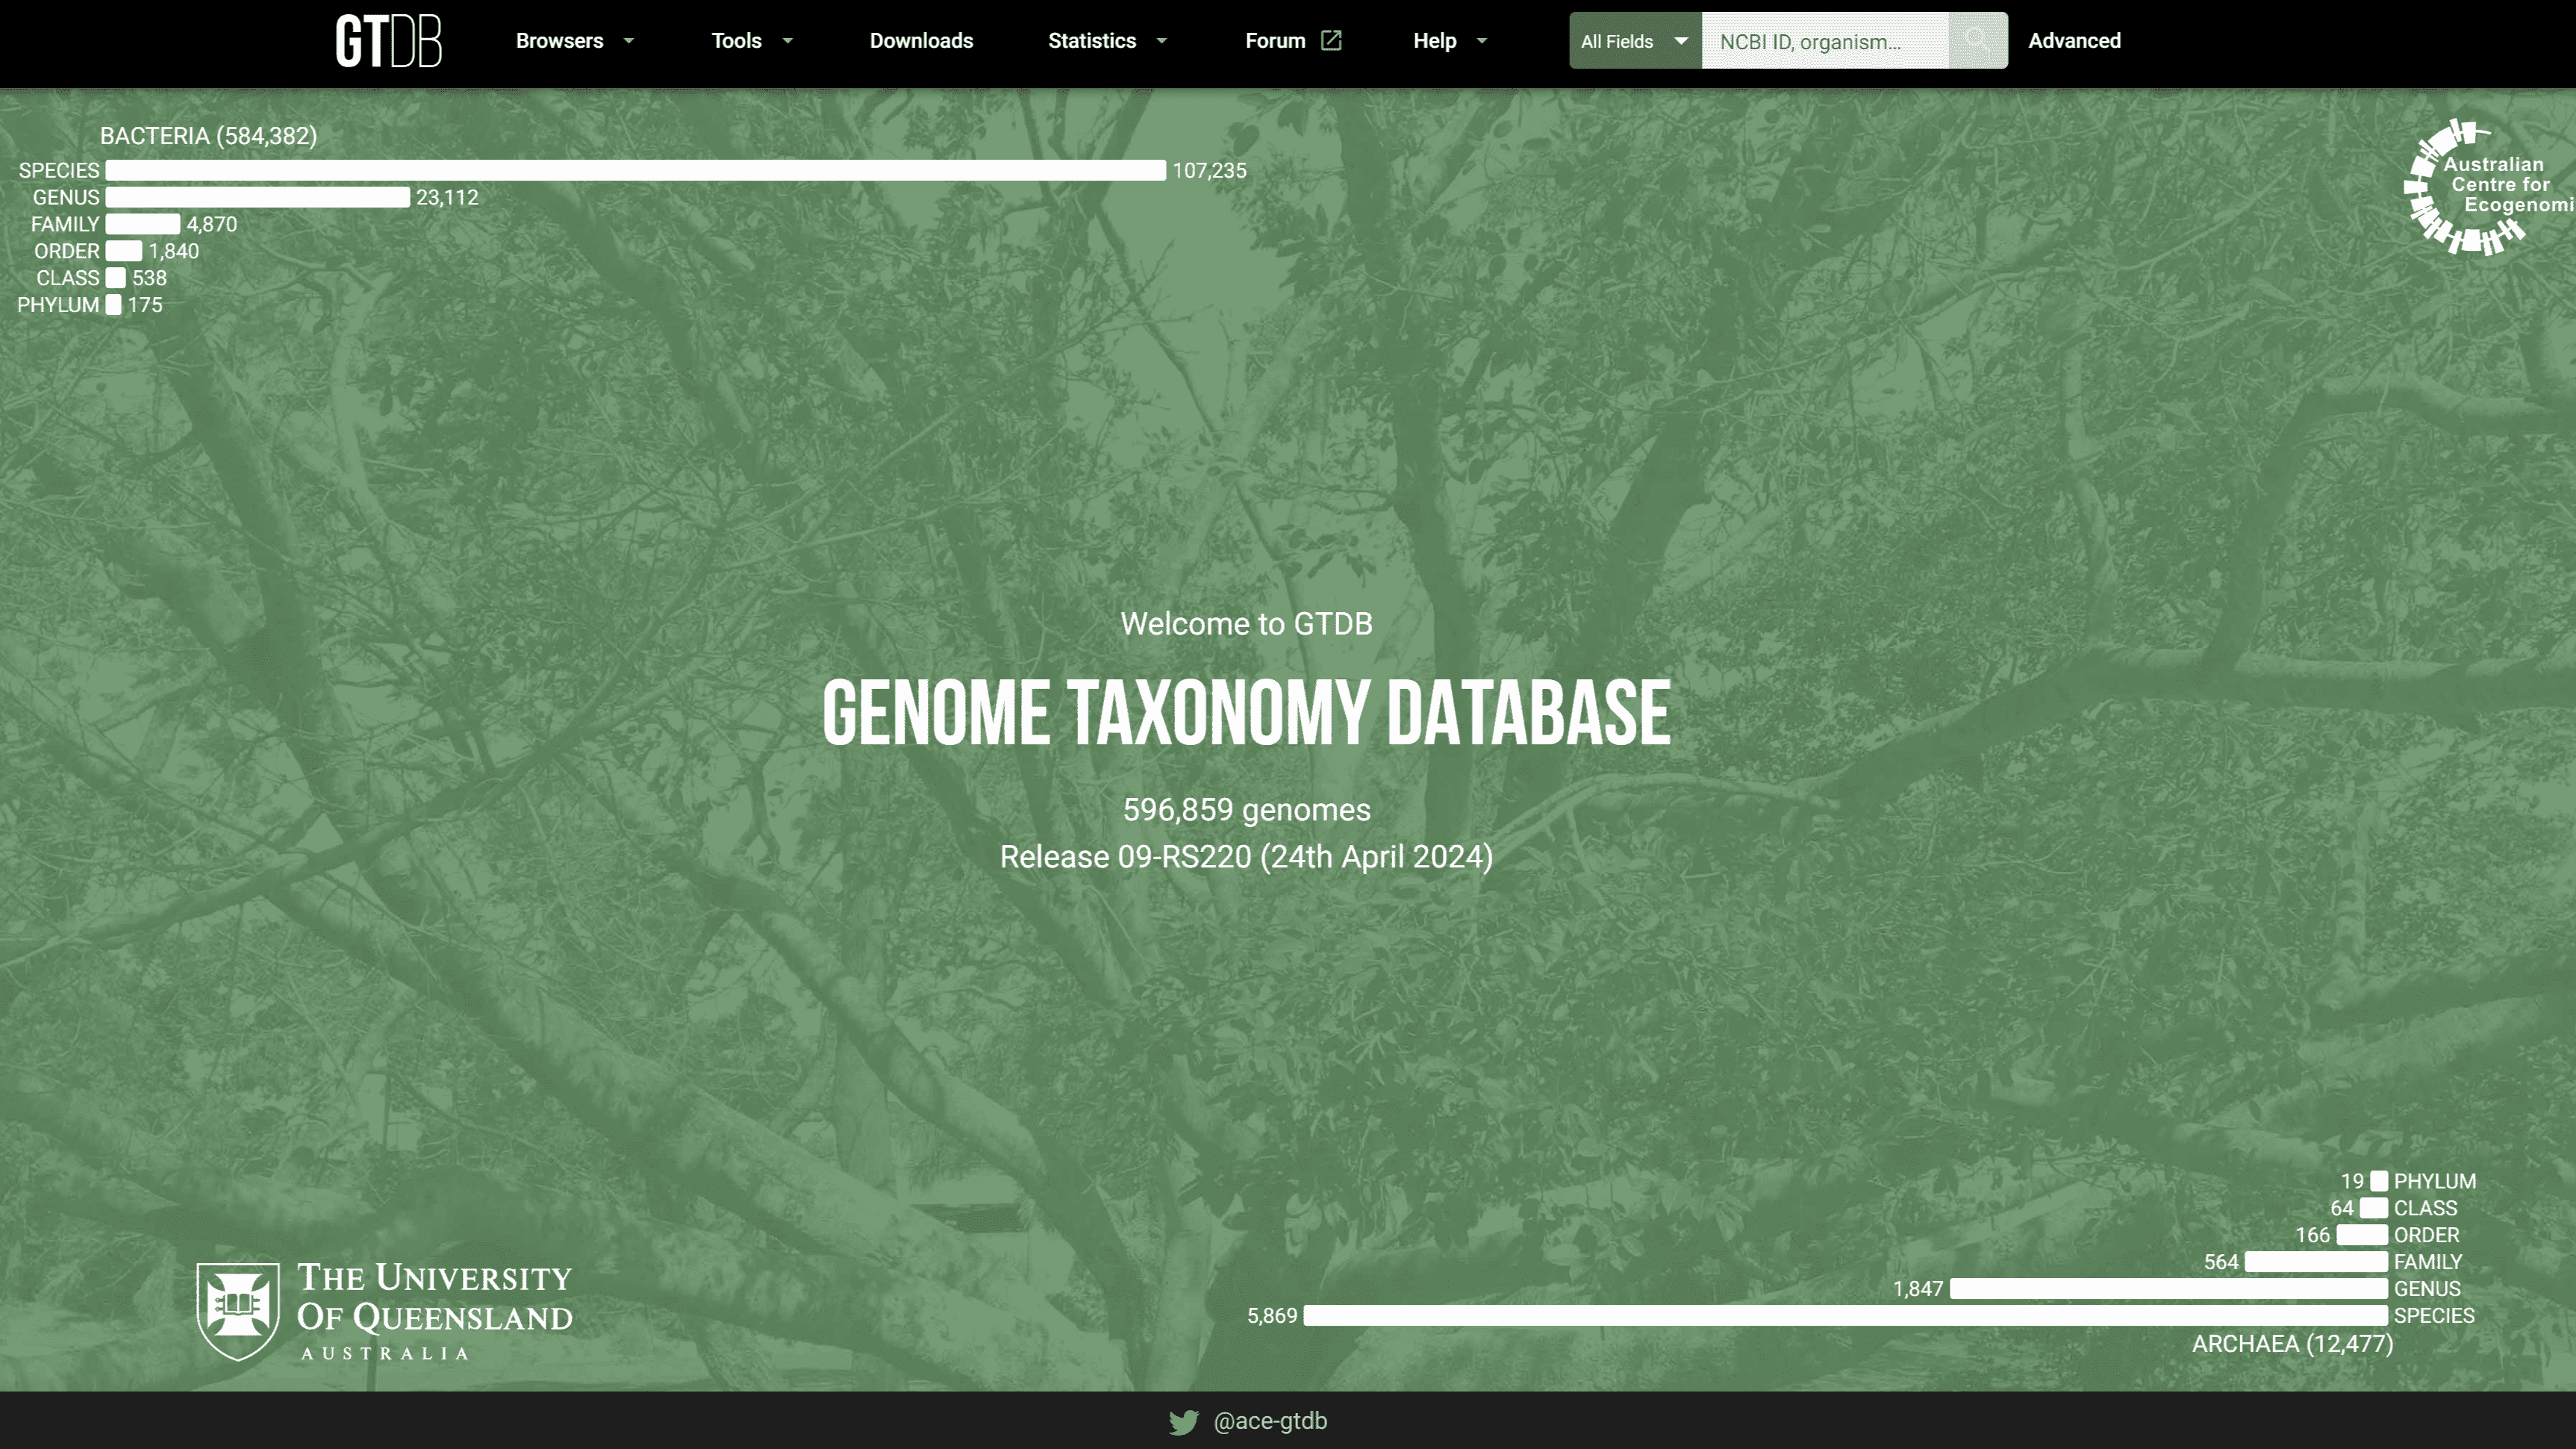Click the Welcome to GTDB text
Viewport: 2576px width, 1449px height.
(x=1246, y=624)
